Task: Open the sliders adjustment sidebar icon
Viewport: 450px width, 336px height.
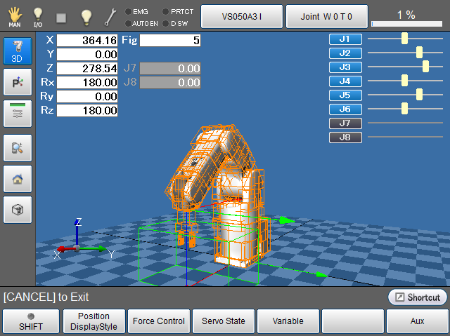Action: tap(18, 114)
